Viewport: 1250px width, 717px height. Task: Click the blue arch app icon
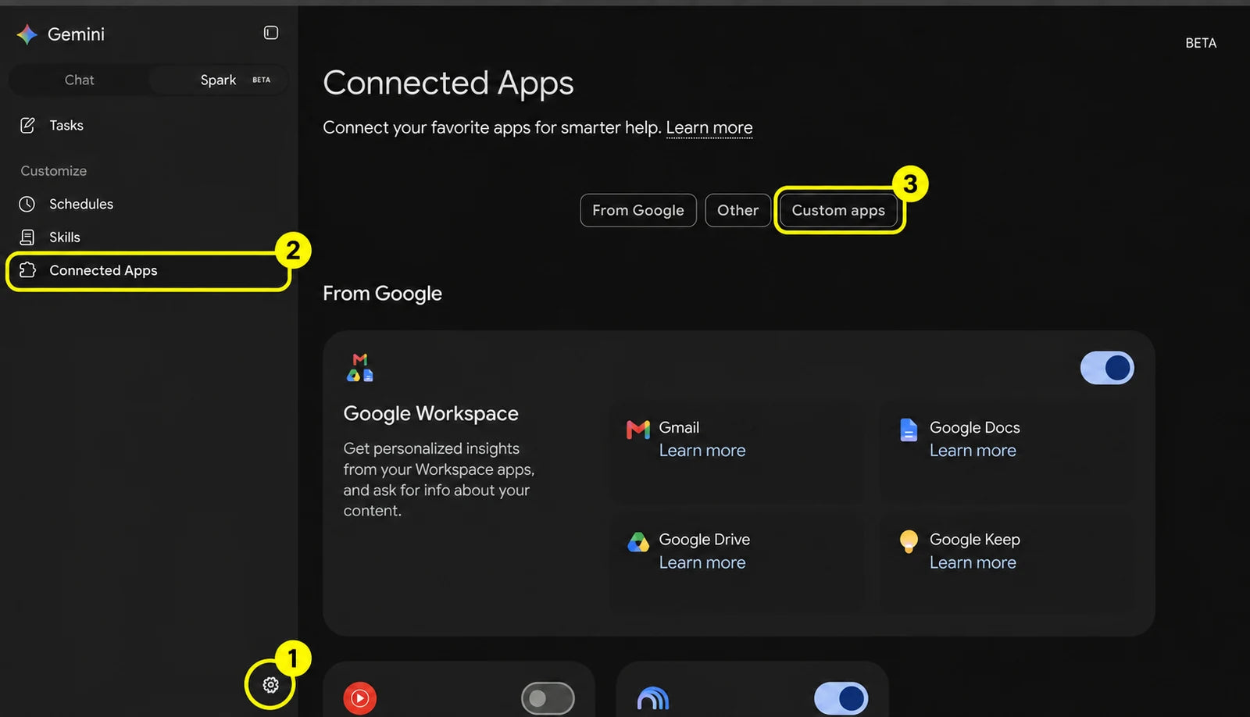pyautogui.click(x=653, y=698)
